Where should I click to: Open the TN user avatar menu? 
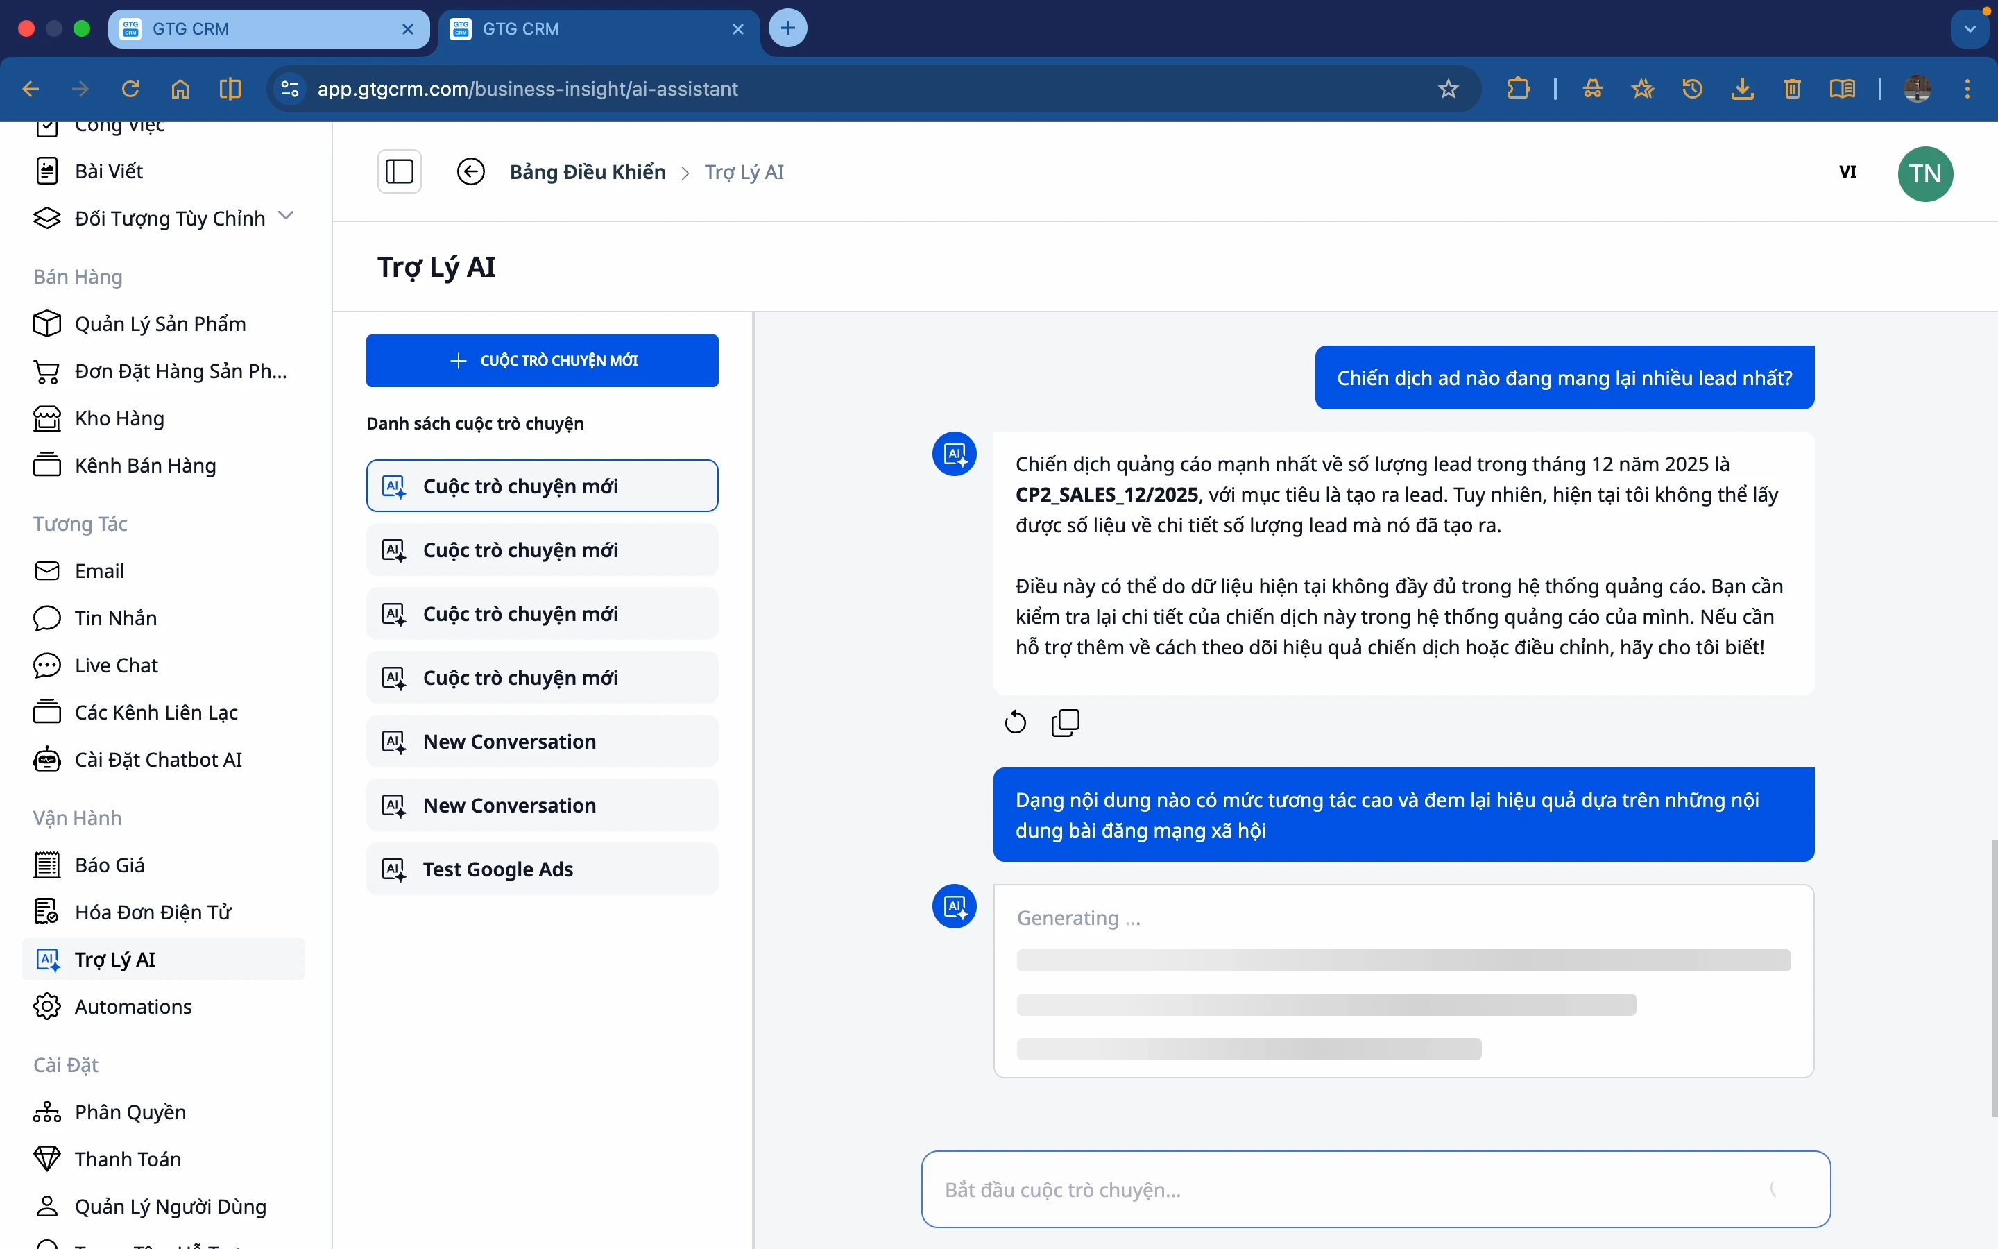click(x=1924, y=173)
